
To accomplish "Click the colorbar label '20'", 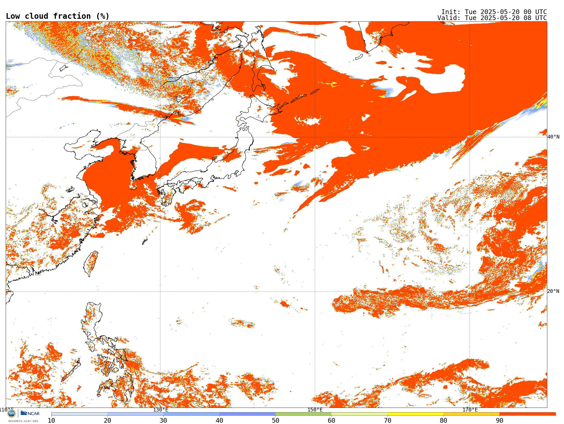I will click(x=107, y=420).
